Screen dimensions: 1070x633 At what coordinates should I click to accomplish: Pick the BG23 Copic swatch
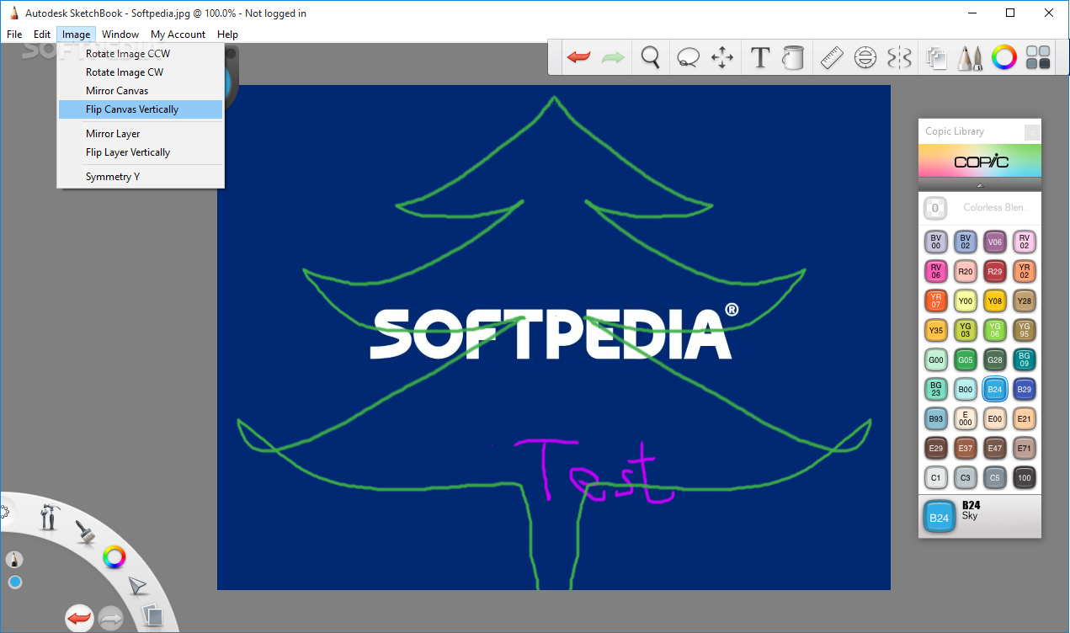pos(936,390)
